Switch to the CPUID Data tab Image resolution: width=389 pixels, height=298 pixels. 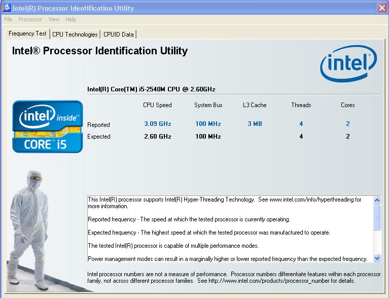[119, 35]
